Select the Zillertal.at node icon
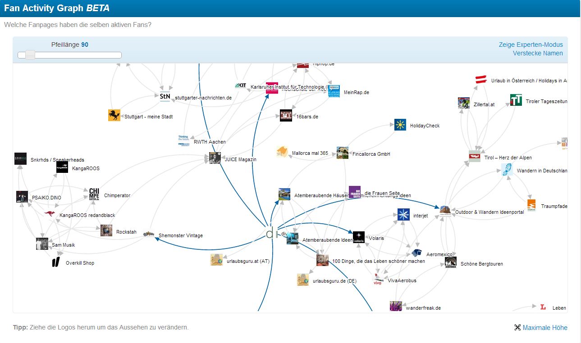The width and height of the screenshot is (581, 343). pos(464,103)
